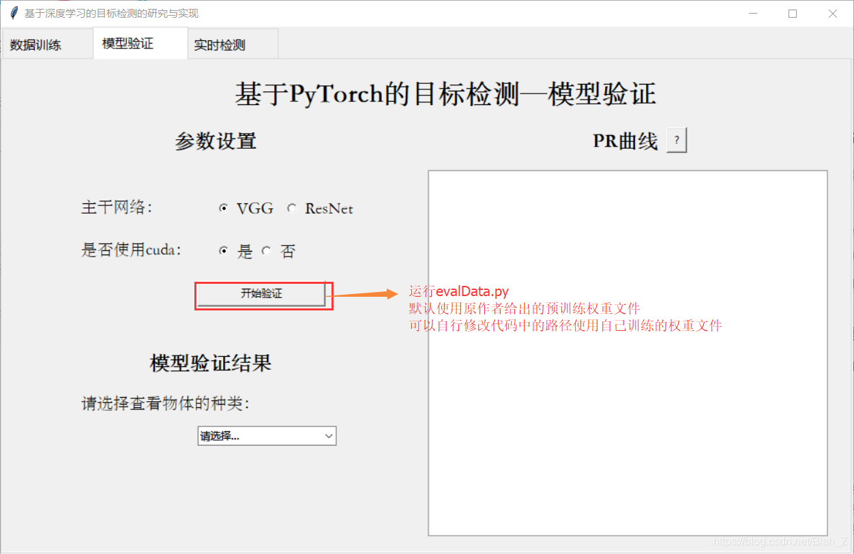Viewport: 854px width, 554px height.
Task: Open the PR曲线 help question-mark button
Action: coord(677,141)
